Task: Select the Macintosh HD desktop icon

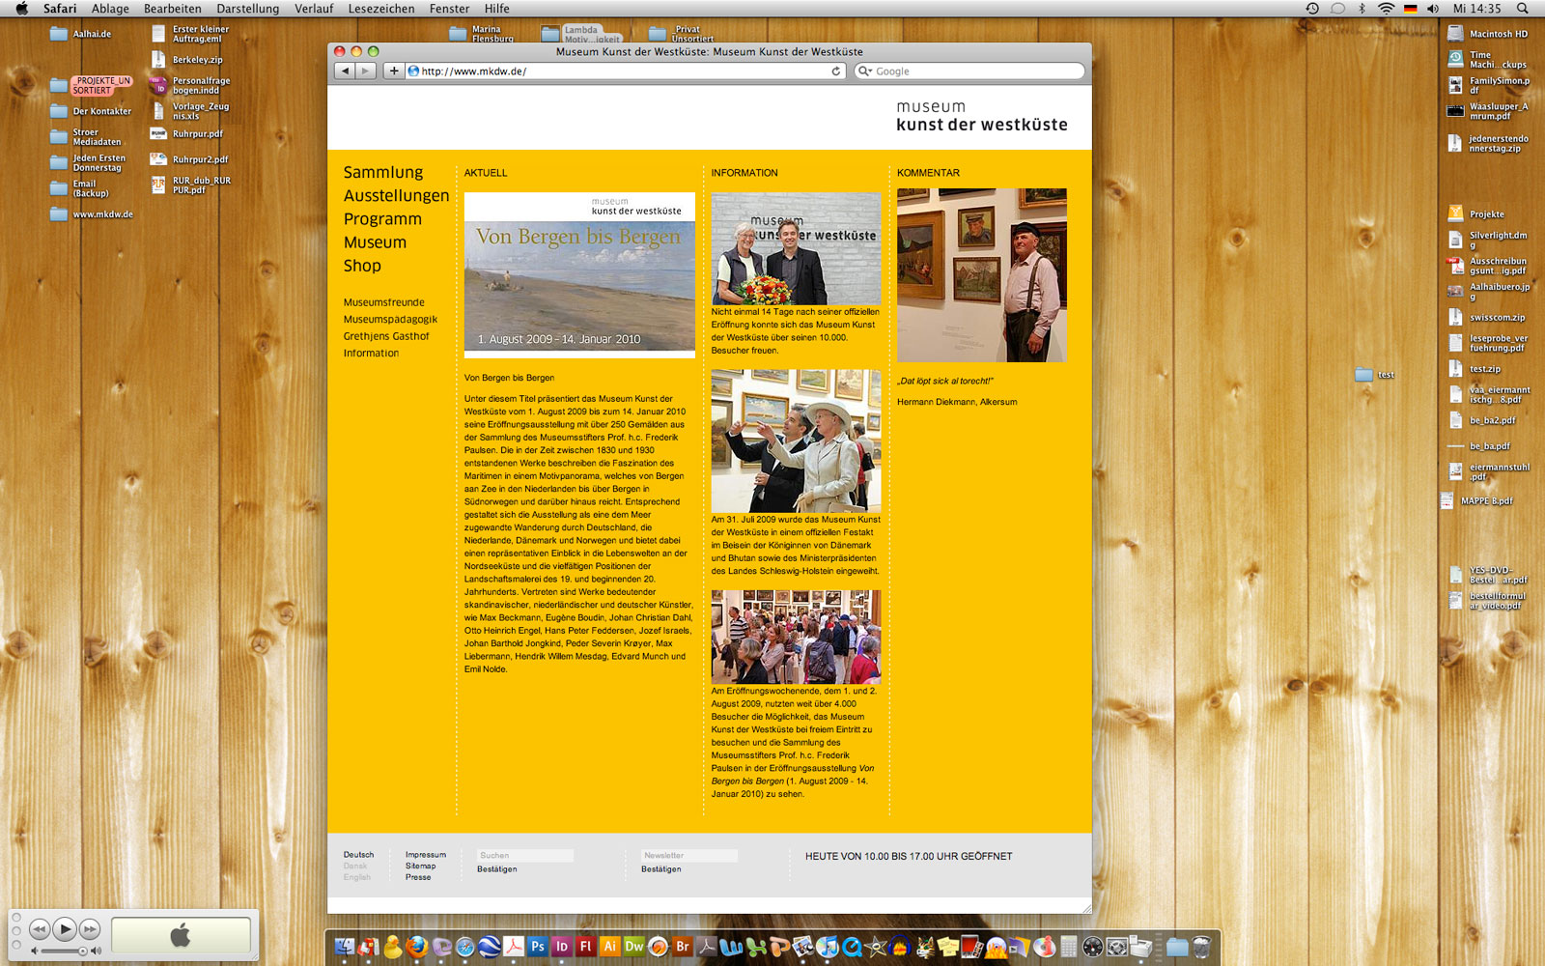Action: 1487,34
